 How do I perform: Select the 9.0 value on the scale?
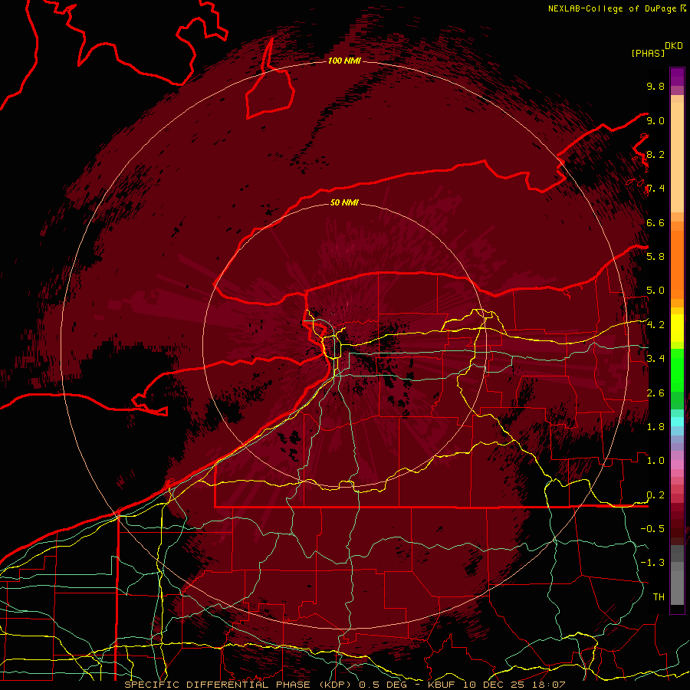tap(655, 120)
